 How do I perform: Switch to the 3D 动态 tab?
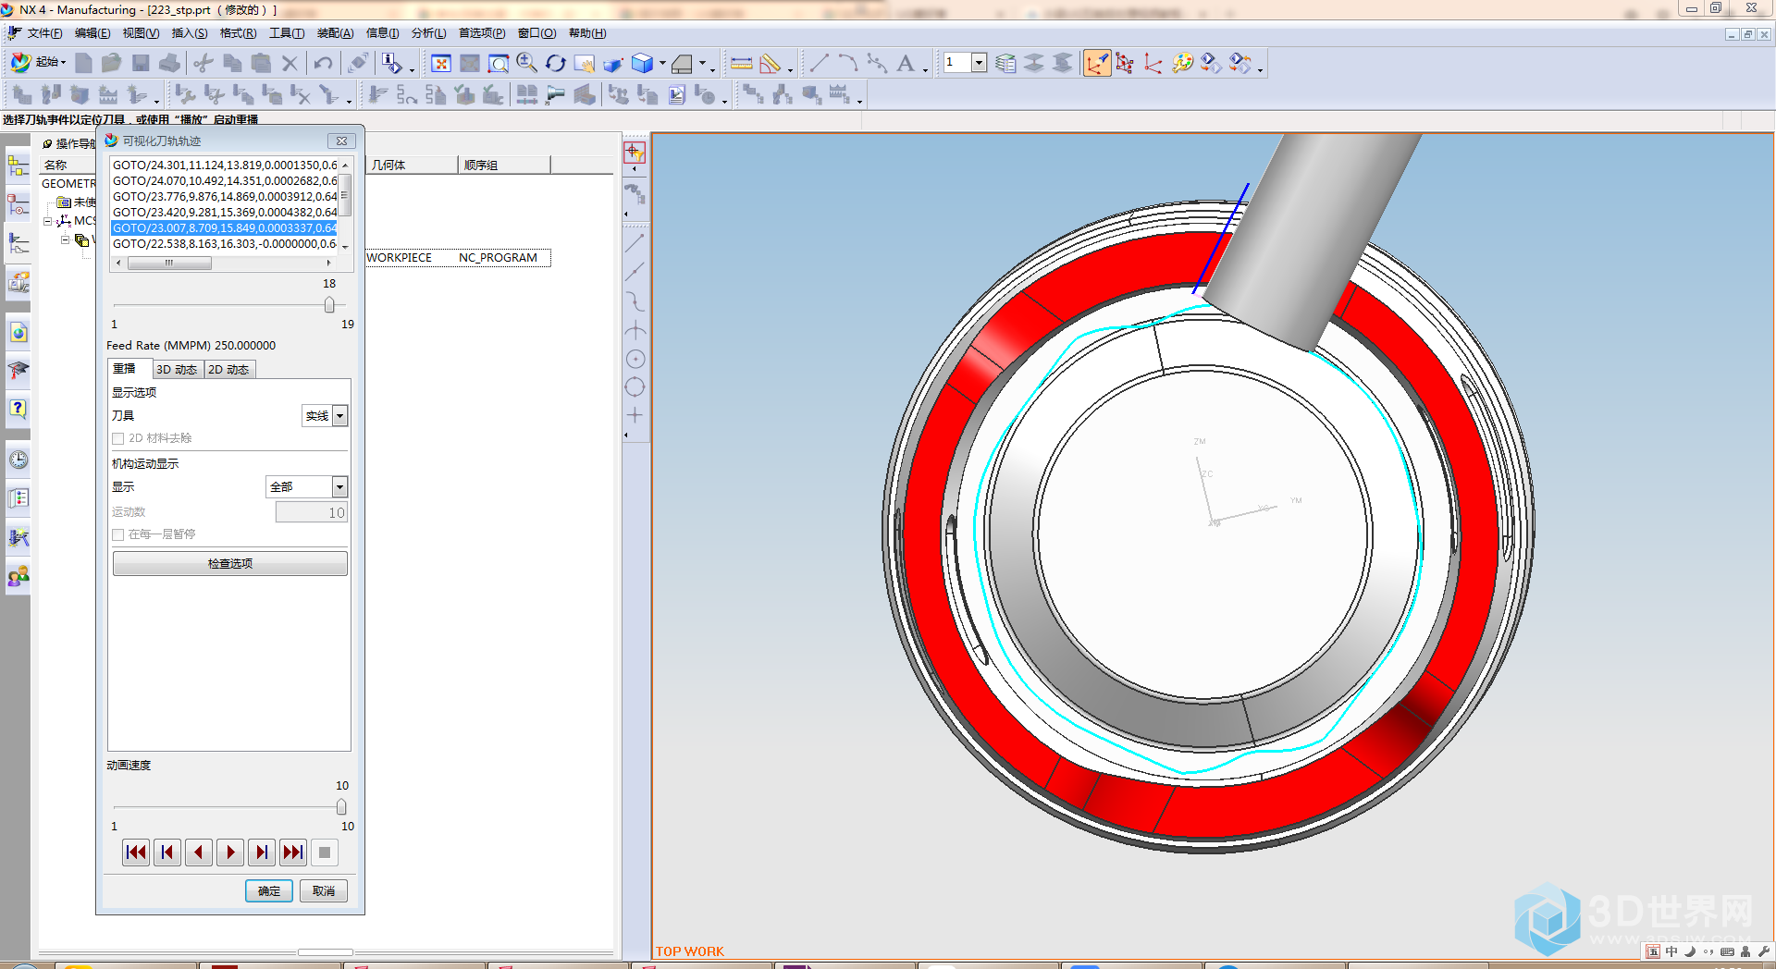tap(177, 370)
